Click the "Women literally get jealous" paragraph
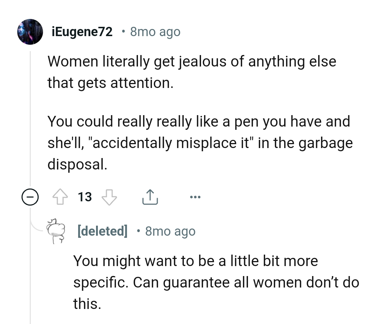Viewport: 387px width, 324px height. [192, 72]
